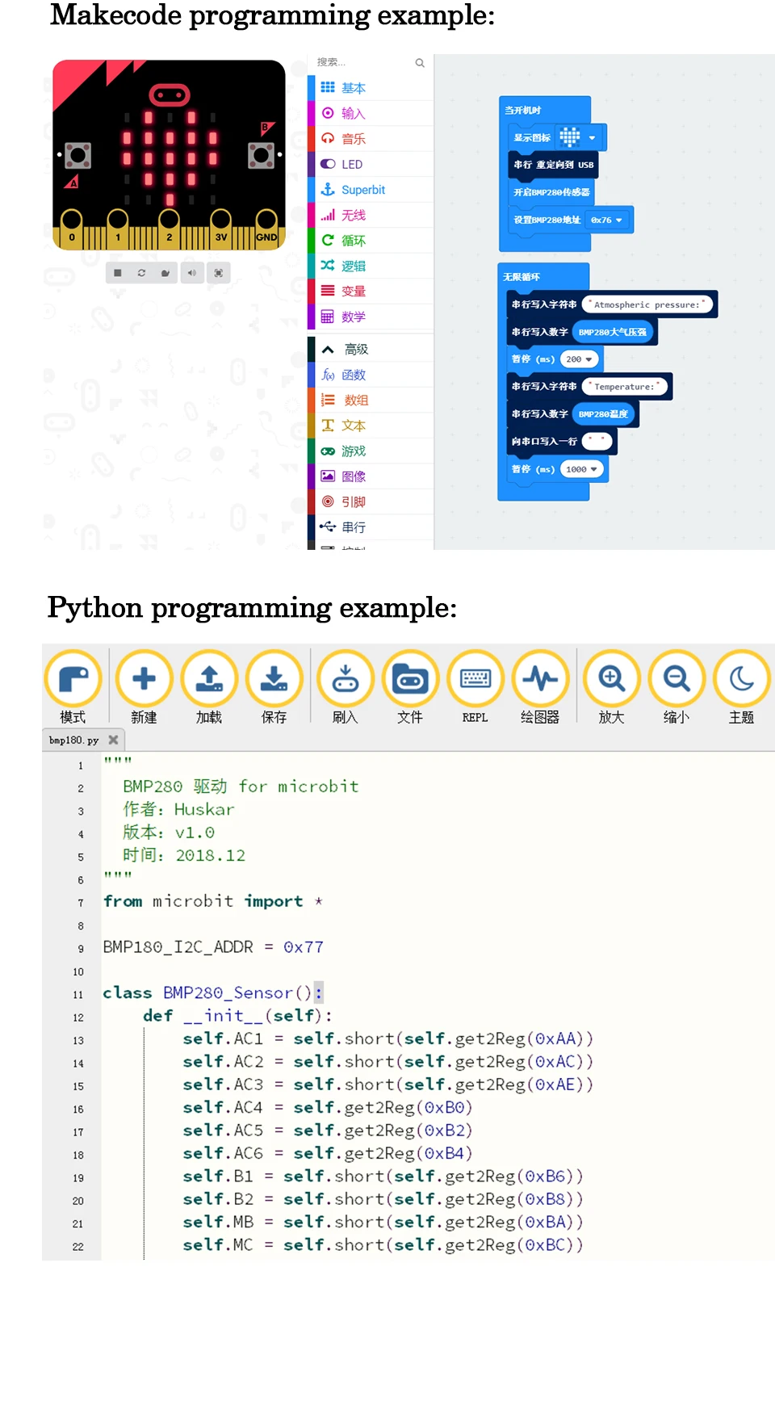Switch 主题 theme with moon icon
Image resolution: width=775 pixels, height=1418 pixels.
click(740, 679)
